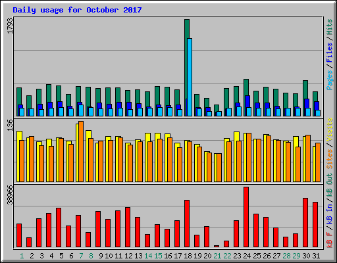Click the 1793 axis value
Screen dimensions: 337x263
[10, 26]
